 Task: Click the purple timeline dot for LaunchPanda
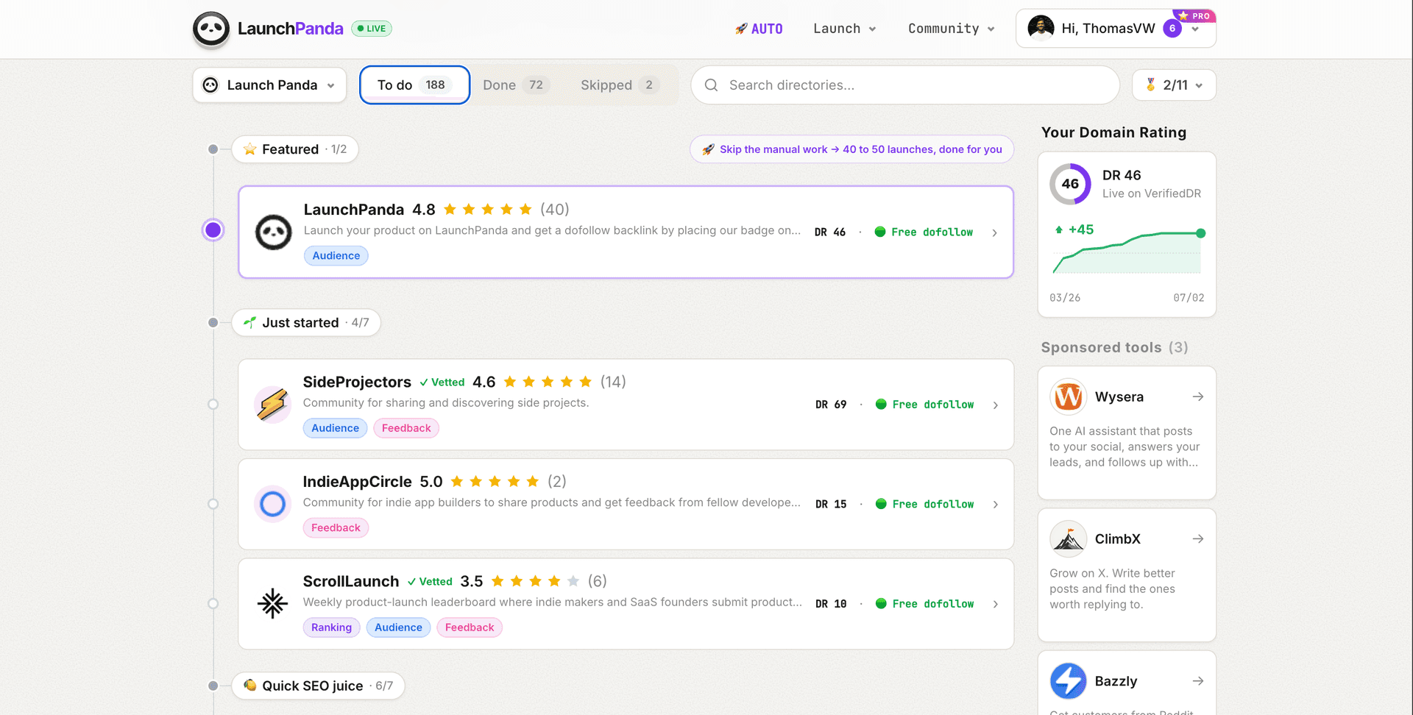point(213,230)
